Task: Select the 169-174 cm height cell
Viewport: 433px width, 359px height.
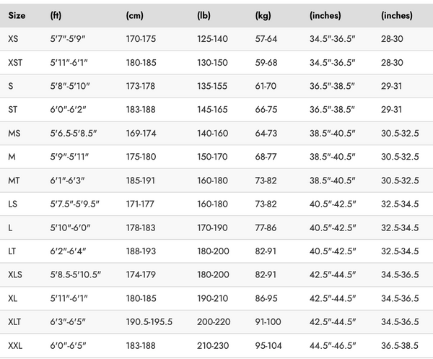Action: pos(141,134)
